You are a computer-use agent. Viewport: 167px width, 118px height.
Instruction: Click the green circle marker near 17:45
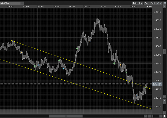[126, 72]
